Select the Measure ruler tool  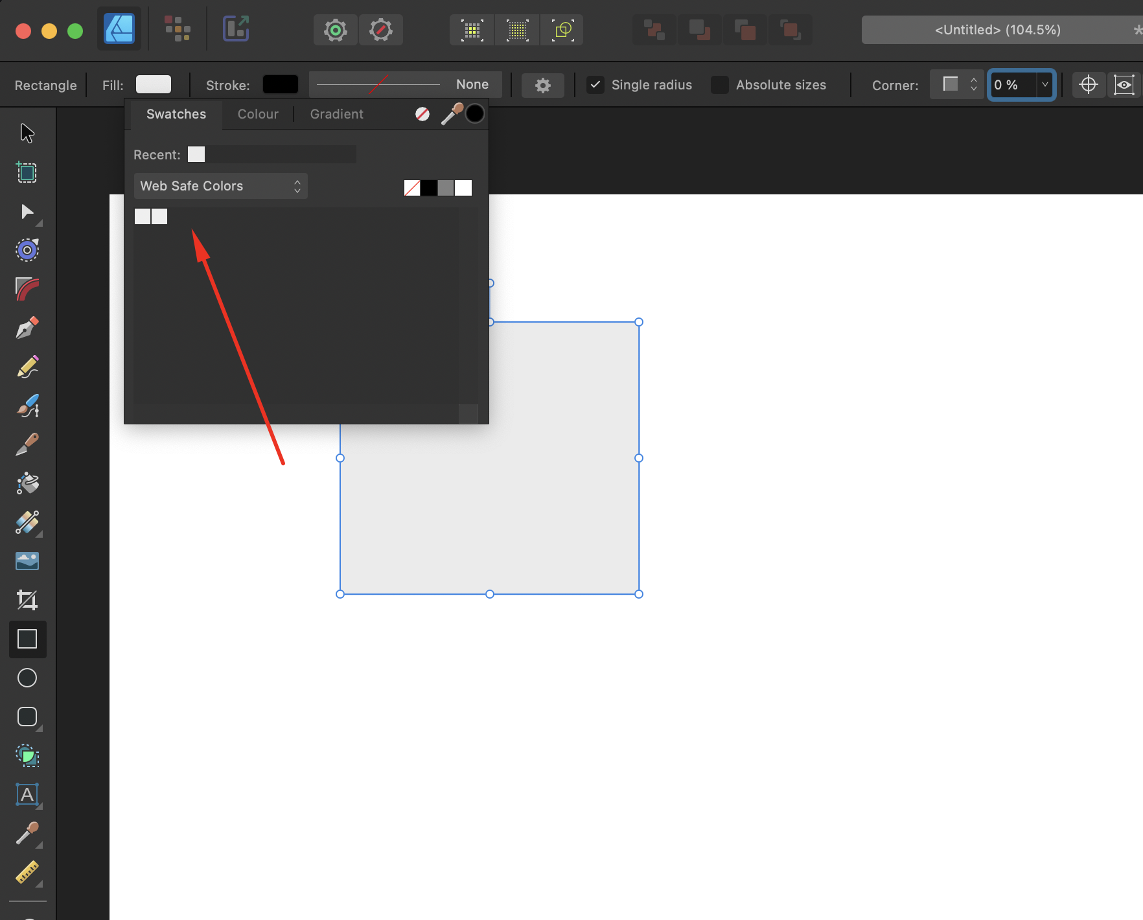pyautogui.click(x=27, y=872)
